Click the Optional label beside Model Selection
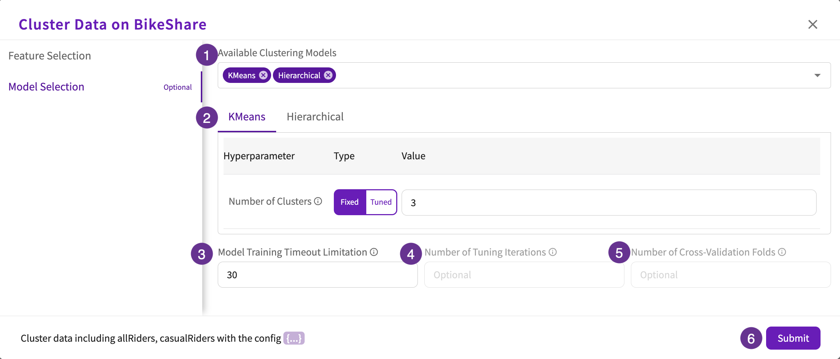The width and height of the screenshot is (840, 359). coord(178,87)
